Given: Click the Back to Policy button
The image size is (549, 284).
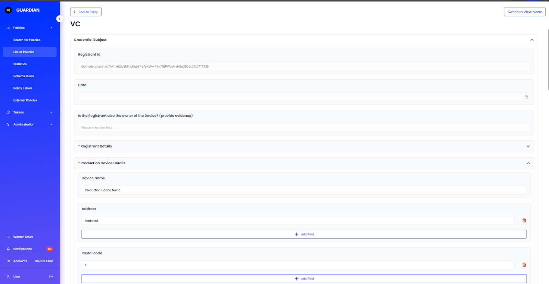Looking at the screenshot, I should click(86, 12).
